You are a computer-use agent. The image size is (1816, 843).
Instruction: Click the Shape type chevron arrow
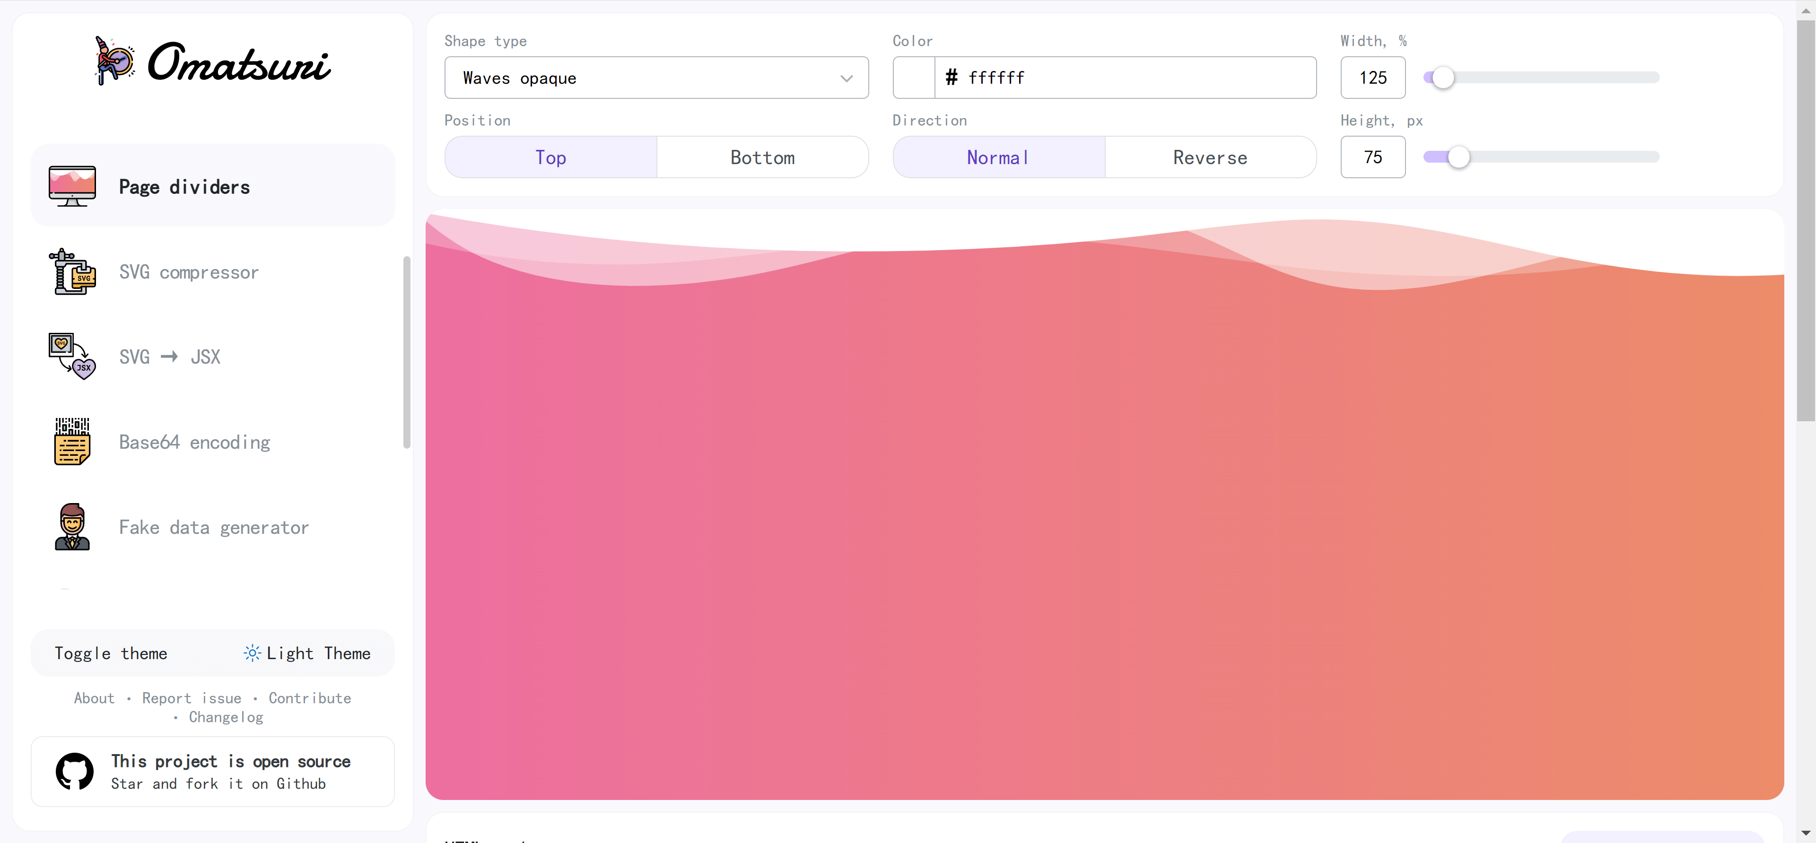846,78
